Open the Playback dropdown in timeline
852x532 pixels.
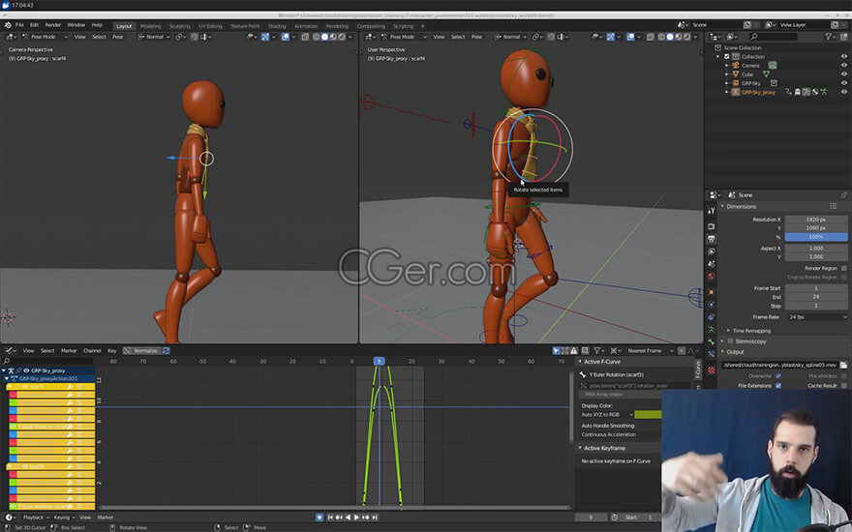coord(35,517)
